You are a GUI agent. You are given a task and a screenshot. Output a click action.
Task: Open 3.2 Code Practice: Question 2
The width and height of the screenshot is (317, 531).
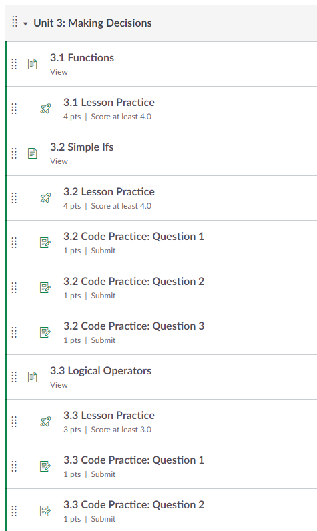click(134, 282)
